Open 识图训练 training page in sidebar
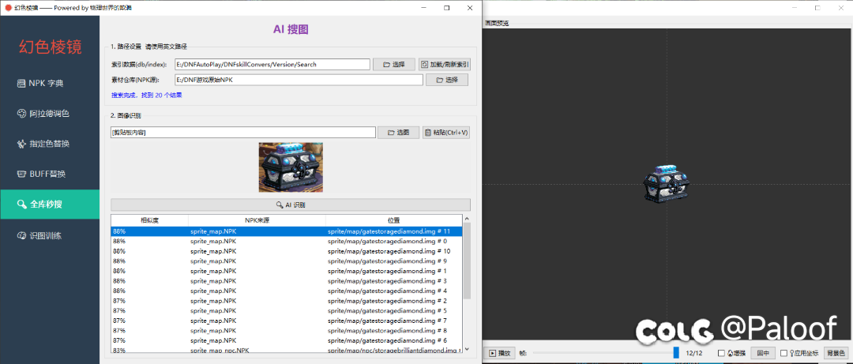 click(x=50, y=235)
